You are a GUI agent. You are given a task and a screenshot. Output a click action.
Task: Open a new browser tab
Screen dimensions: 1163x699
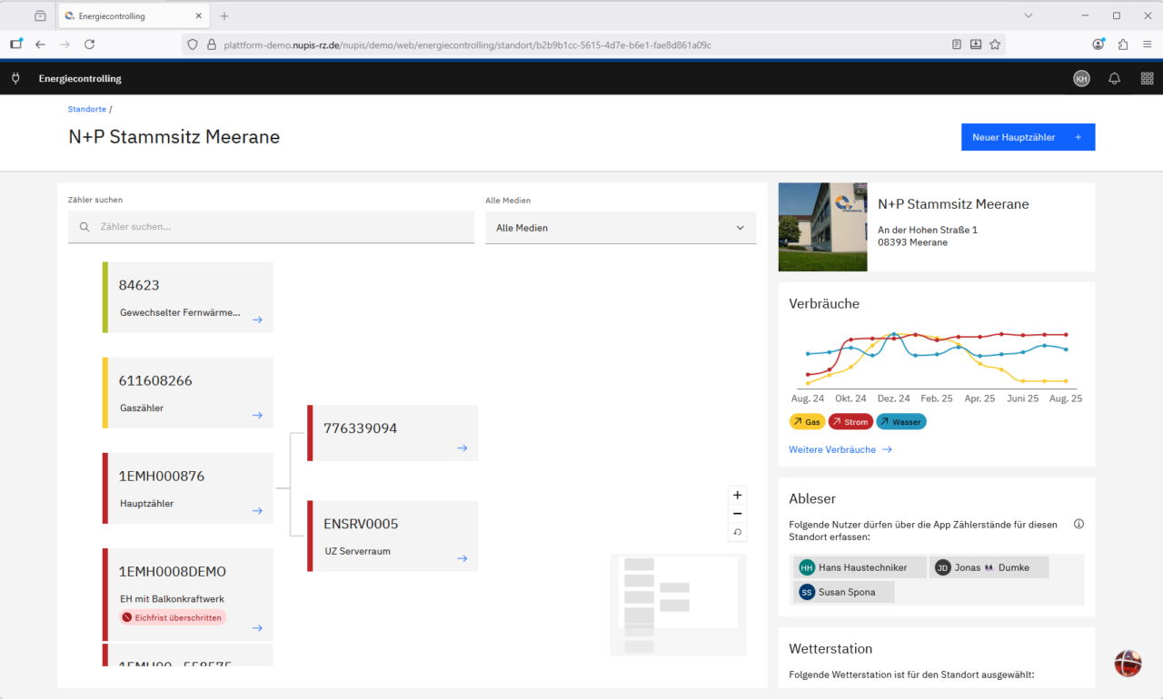tap(224, 16)
